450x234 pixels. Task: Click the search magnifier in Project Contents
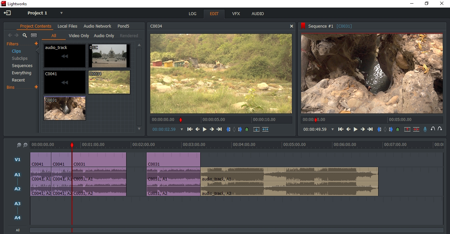[25, 35]
